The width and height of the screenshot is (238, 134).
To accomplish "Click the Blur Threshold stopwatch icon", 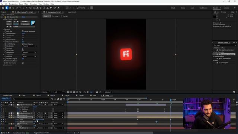I will (x=5, y=40).
